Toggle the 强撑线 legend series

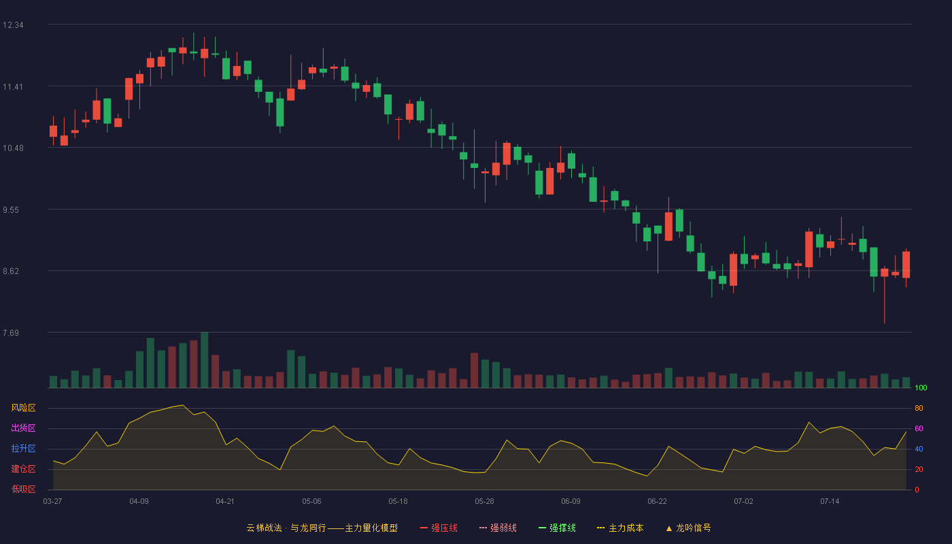pyautogui.click(x=557, y=528)
